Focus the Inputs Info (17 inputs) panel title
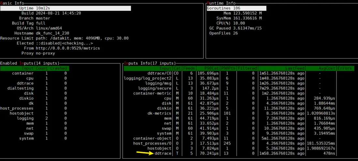Screen dimensions: 358x161 coord(149,63)
